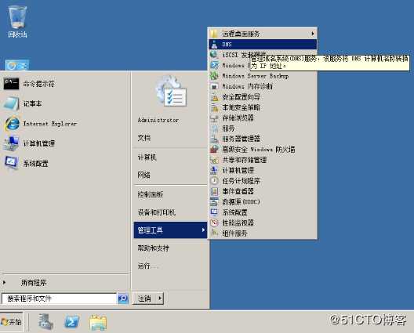Open Windows Explorer from the taskbar
The width and height of the screenshot is (414, 333).
coord(98,322)
